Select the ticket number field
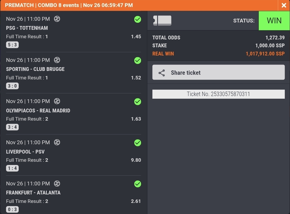290x214 pixels. pyautogui.click(x=218, y=94)
